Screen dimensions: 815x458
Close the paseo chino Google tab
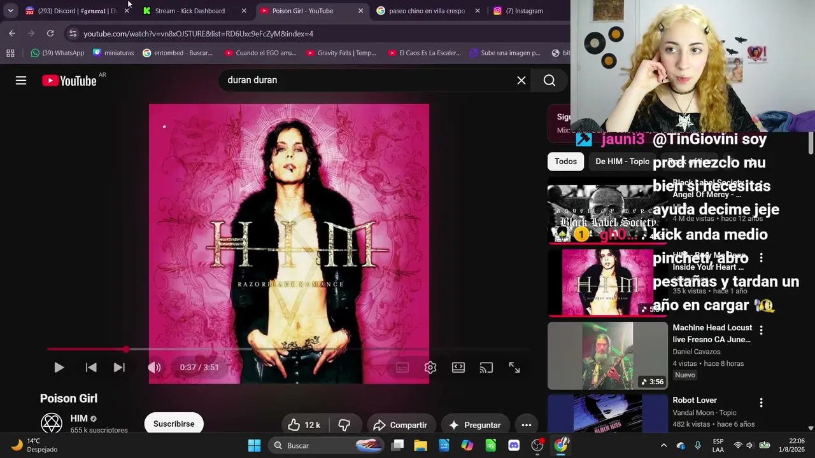[x=478, y=11]
